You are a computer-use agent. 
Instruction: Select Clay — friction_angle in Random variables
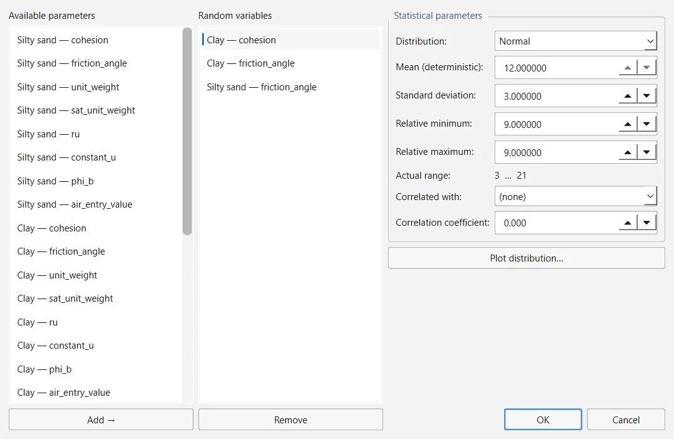pyautogui.click(x=290, y=63)
